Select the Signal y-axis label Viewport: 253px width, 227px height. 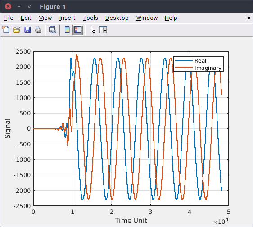(7, 128)
